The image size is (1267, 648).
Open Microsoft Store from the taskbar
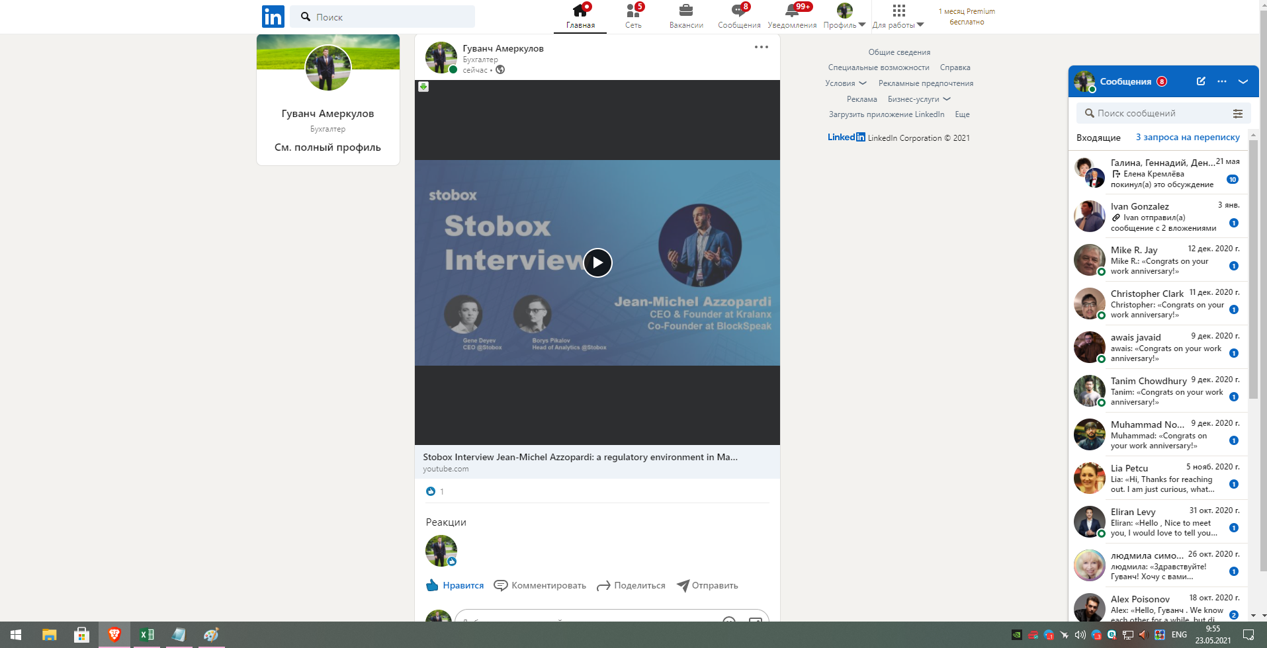pos(81,635)
